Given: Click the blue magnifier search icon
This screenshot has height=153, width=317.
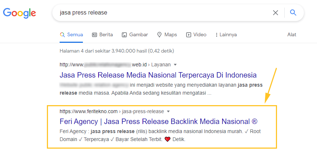Looking at the screenshot, I should tap(293, 13).
